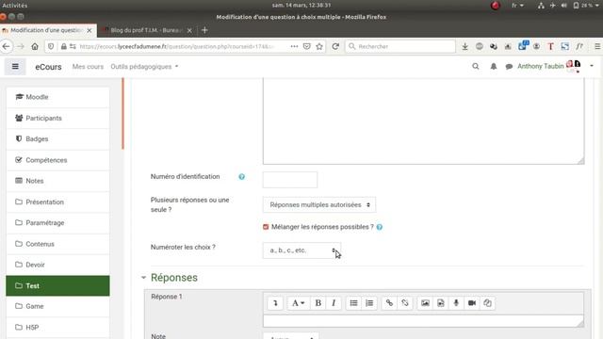The height and width of the screenshot is (339, 603).
Task: Remove link with unlink icon
Action: (405, 303)
